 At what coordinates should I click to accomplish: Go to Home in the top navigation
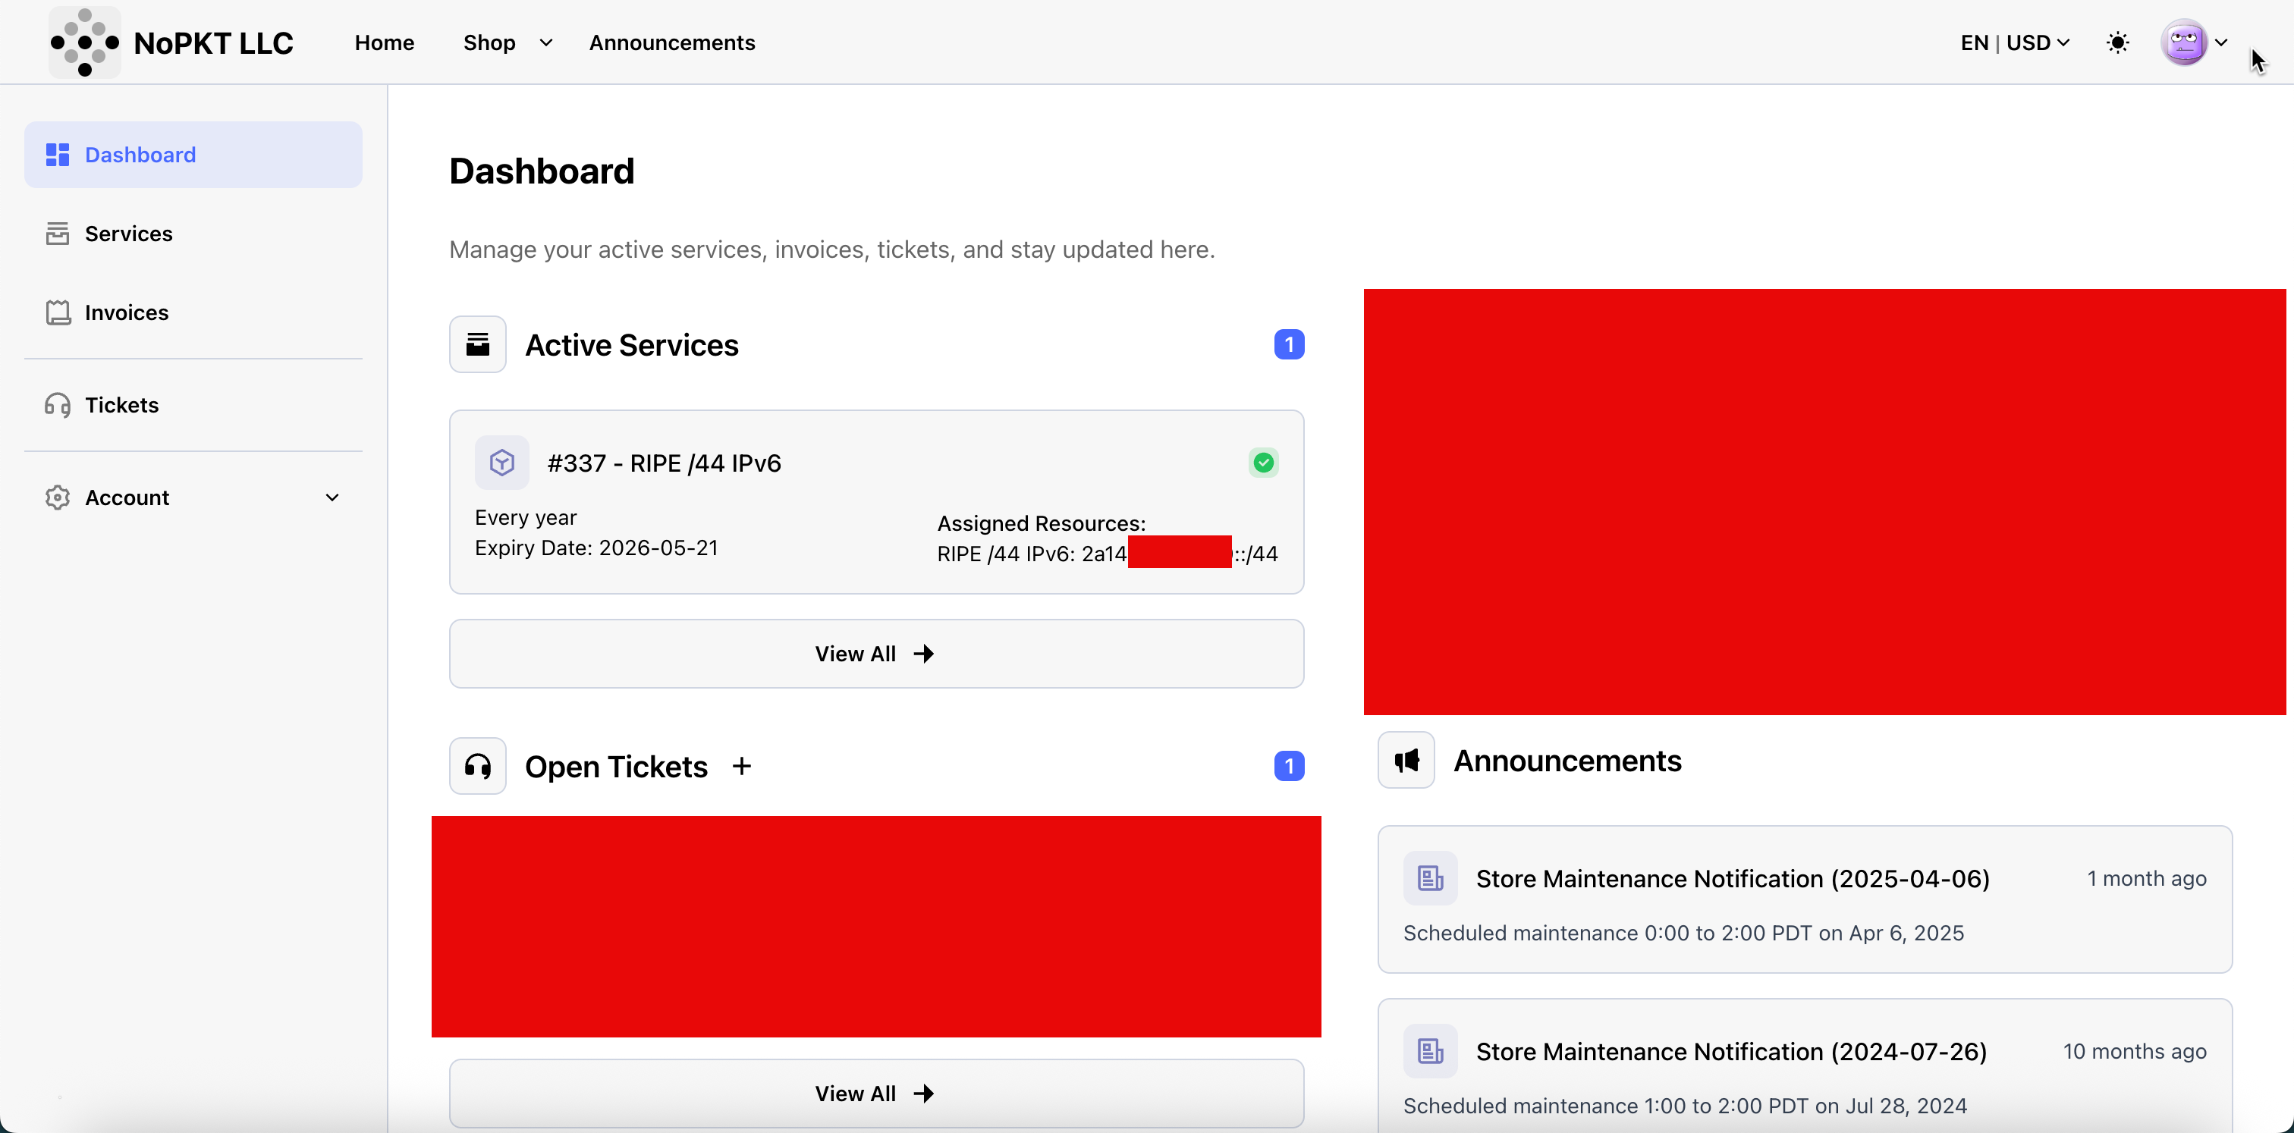pyautogui.click(x=384, y=42)
